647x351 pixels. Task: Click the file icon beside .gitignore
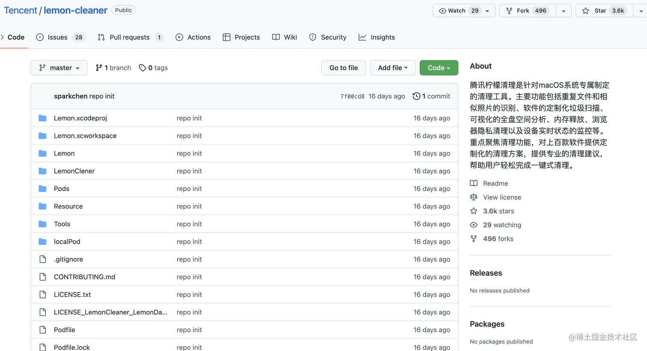tap(42, 259)
